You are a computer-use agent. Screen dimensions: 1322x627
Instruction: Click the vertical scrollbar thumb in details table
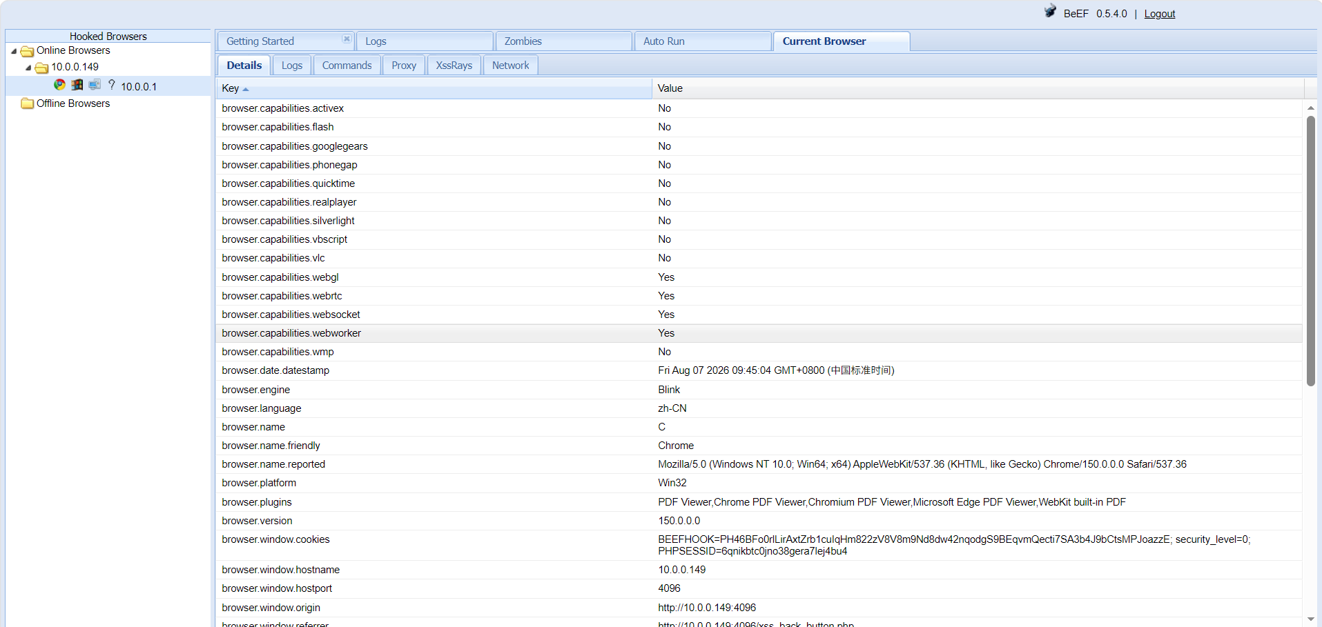tap(1310, 251)
